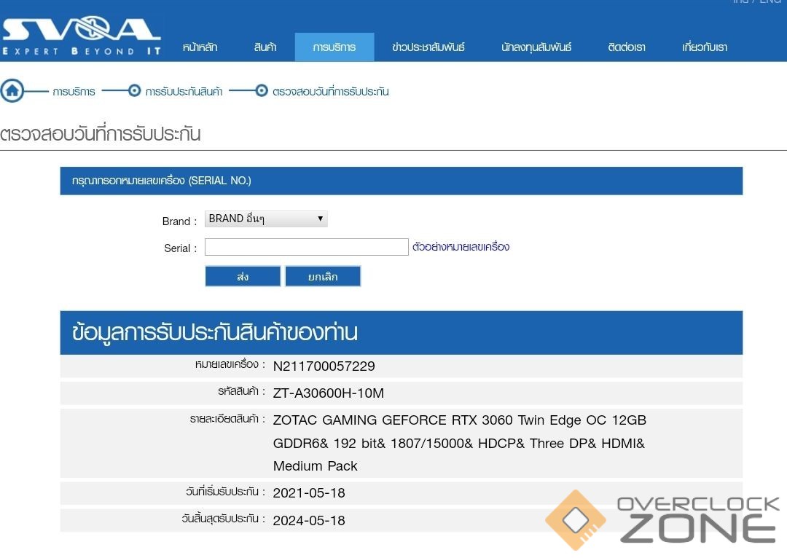Open the หน้าหลัก menu item
This screenshot has height=558, width=787.
[x=200, y=47]
